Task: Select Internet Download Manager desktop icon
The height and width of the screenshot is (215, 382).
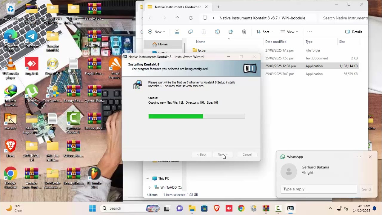Action: point(10,96)
